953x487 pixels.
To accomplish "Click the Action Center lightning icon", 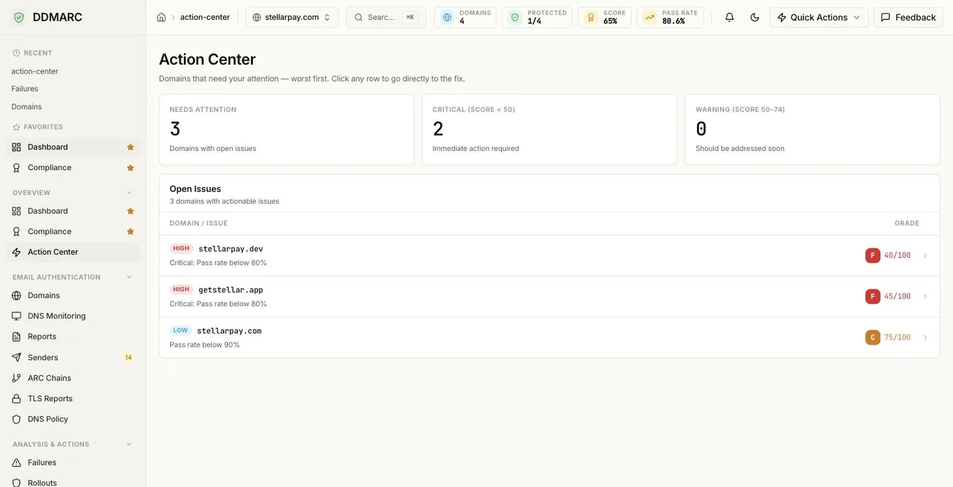I will (17, 252).
